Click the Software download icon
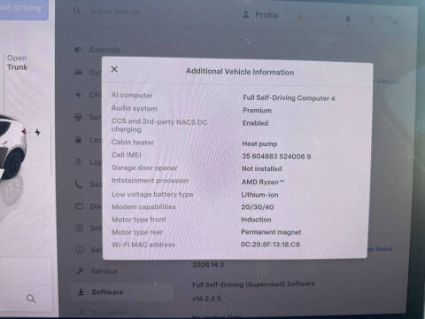The height and width of the screenshot is (319, 425). click(81, 292)
